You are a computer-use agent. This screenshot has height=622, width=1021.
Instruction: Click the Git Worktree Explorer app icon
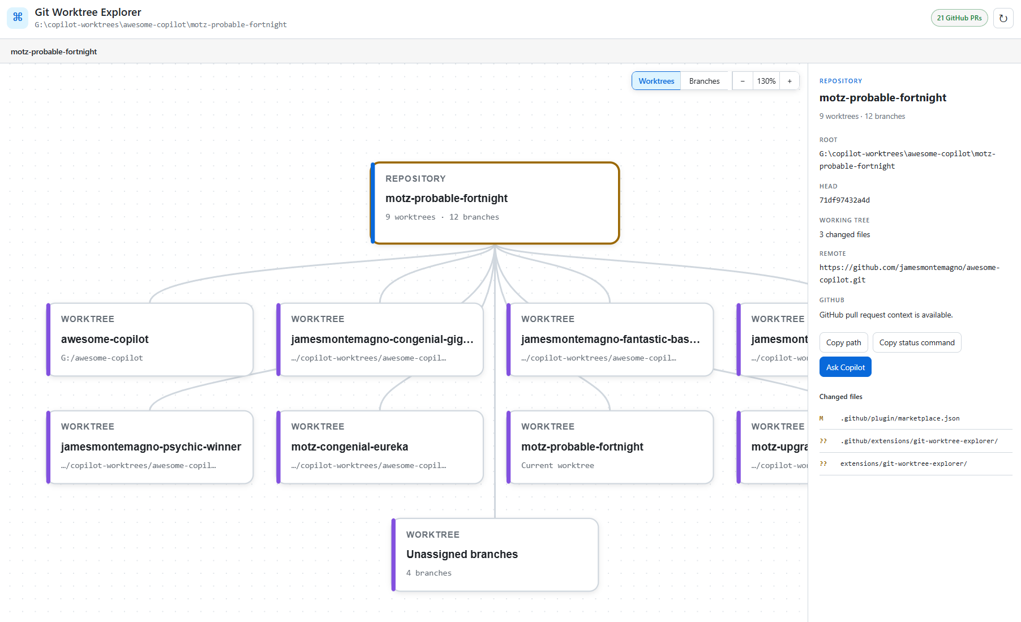[x=18, y=18]
